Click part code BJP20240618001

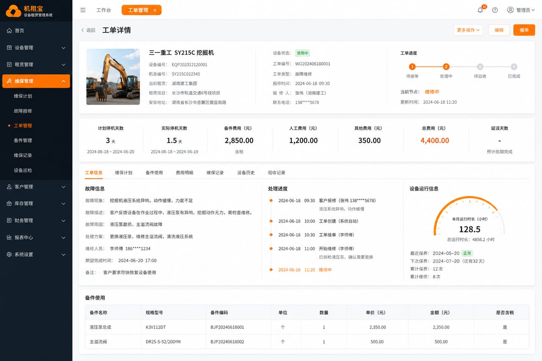(x=227, y=327)
